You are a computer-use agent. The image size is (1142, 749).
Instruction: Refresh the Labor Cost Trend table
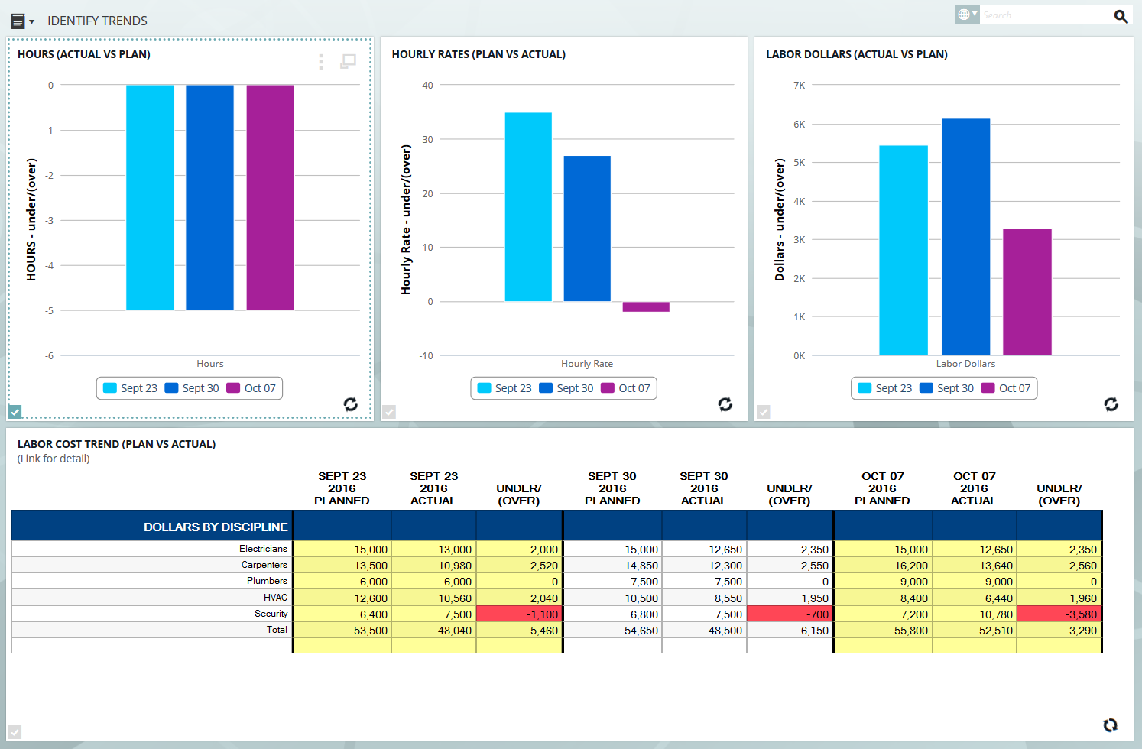click(1111, 725)
